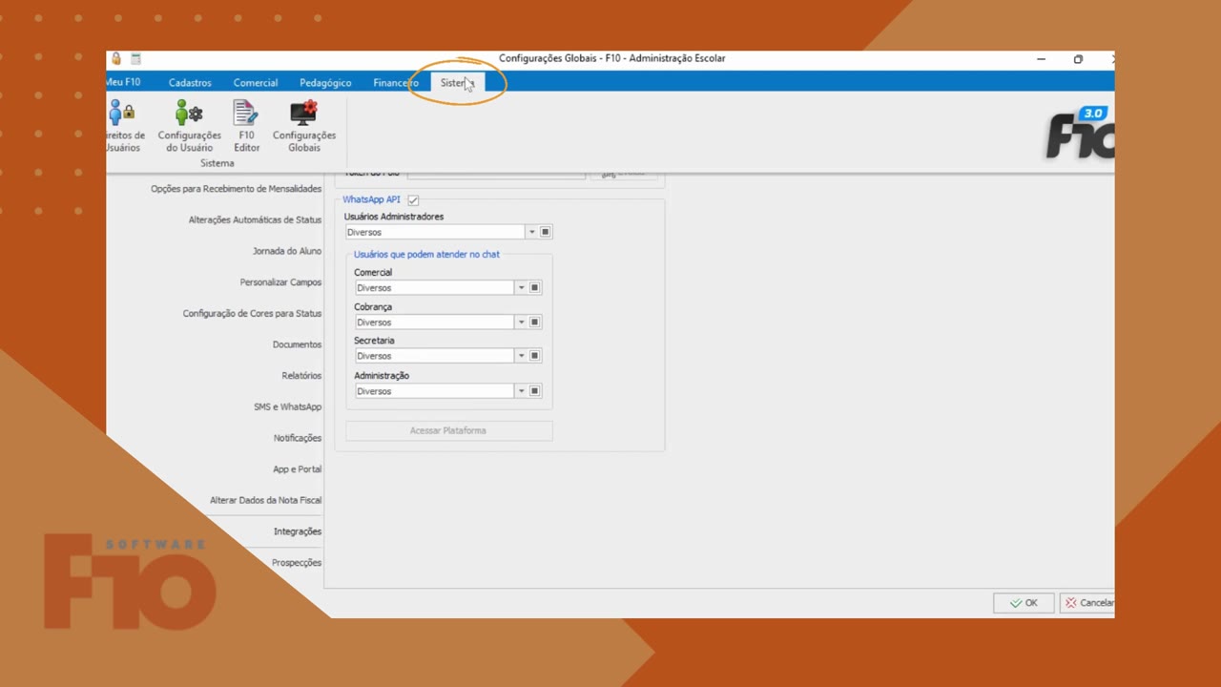The image size is (1221, 687).
Task: Select the Relatórios section
Action: pos(301,376)
